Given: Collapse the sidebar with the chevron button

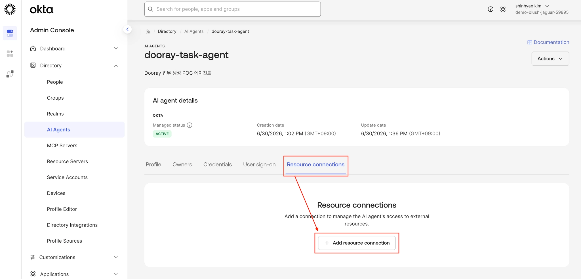Looking at the screenshot, I should coord(127,29).
